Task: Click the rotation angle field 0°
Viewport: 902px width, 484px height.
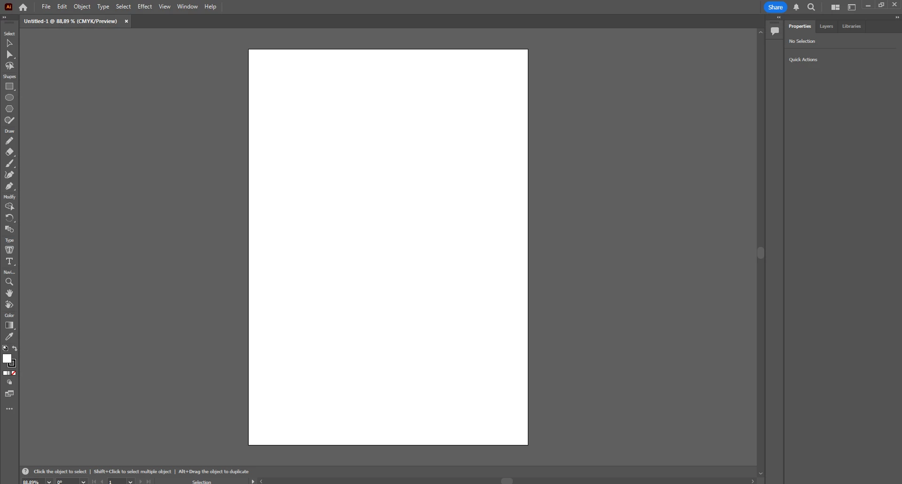Action: (68, 482)
